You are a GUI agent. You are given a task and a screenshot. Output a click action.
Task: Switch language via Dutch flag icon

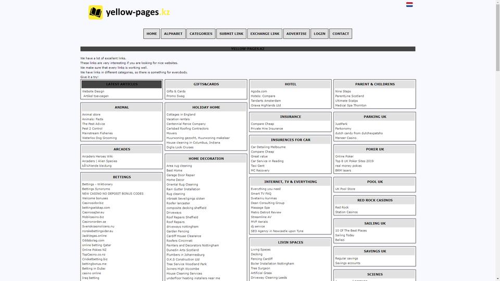[409, 5]
